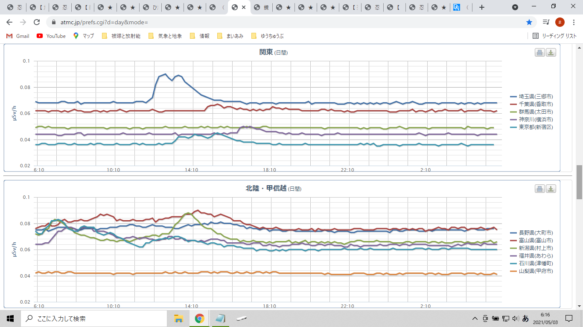Download the 北陸・甲信越 chart with its export icon
583x327 pixels.
(551, 189)
